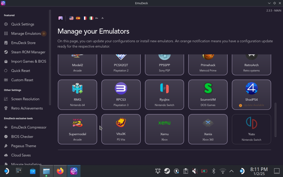
Task: Open the Discover store taskbar icon
Action: point(33,171)
